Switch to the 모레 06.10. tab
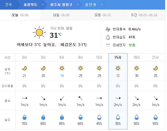 103,15
